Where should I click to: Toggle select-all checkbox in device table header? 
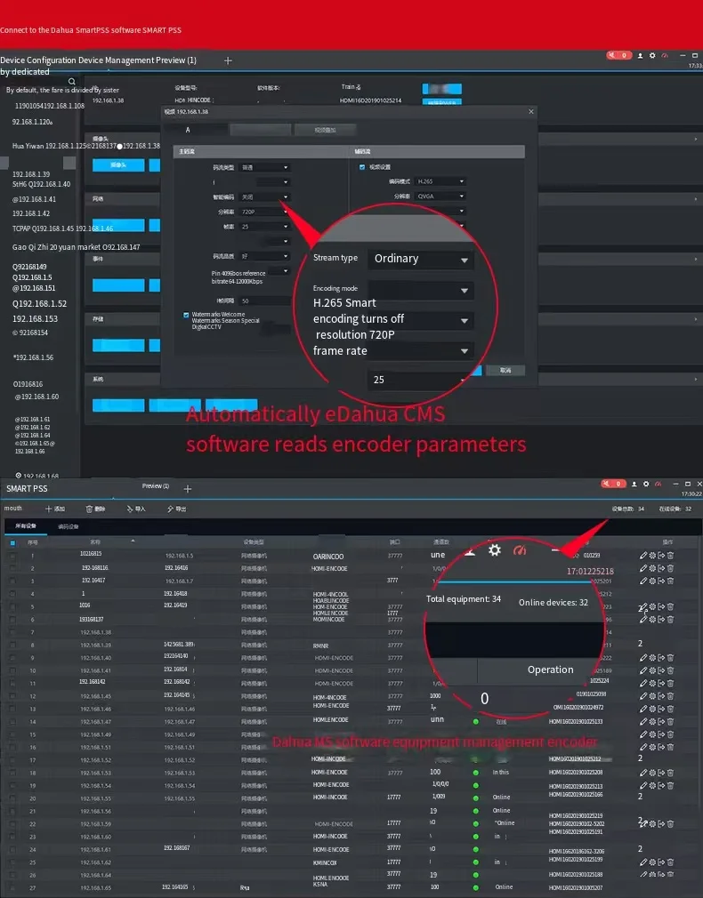click(x=12, y=541)
